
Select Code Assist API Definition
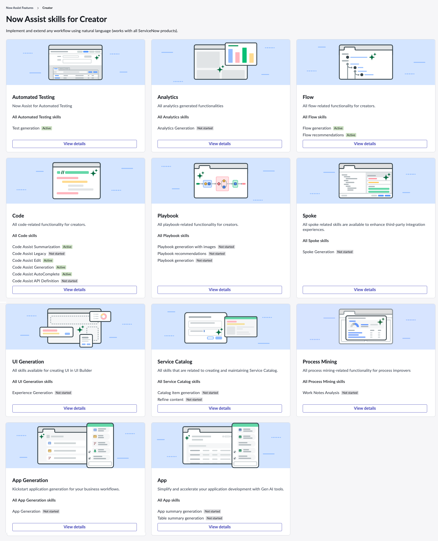click(36, 281)
